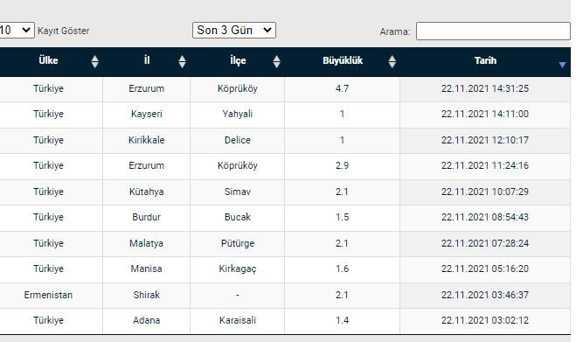The height and width of the screenshot is (342, 576).
Task: Sort table by İl column arrows
Action: coord(182,61)
